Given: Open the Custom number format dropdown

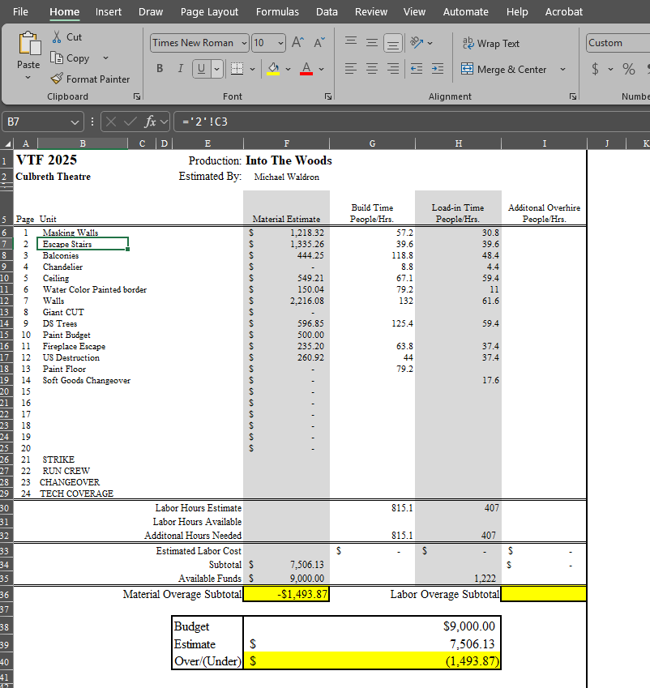Looking at the screenshot, I should click(618, 43).
